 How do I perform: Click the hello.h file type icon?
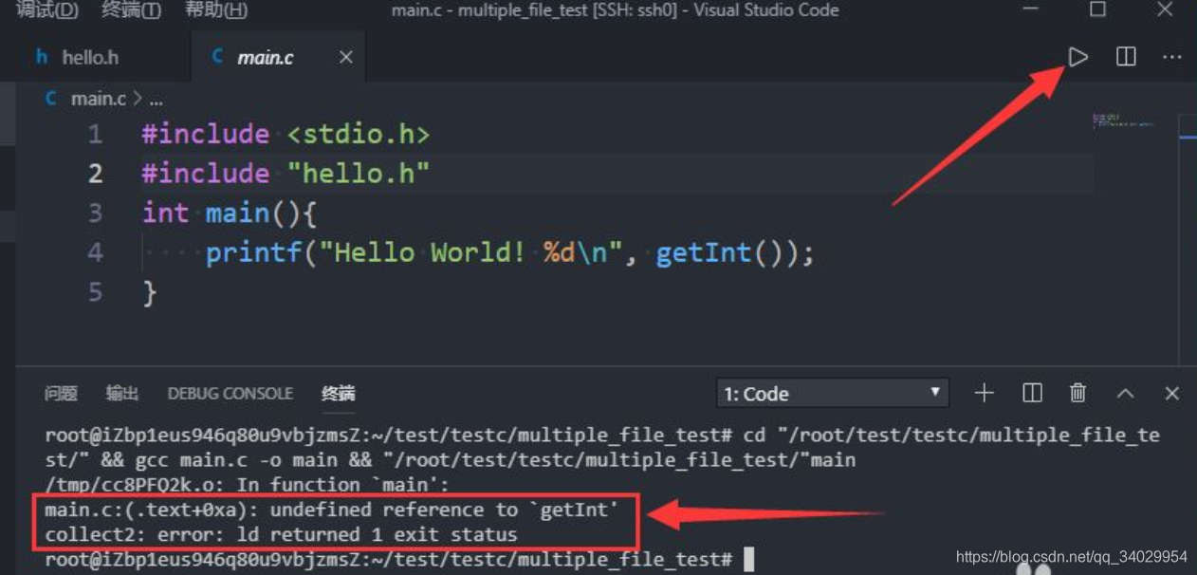[x=42, y=57]
